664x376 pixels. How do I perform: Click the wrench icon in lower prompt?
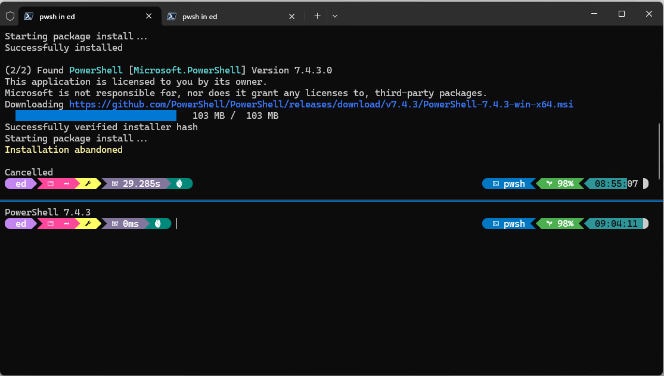coord(88,223)
